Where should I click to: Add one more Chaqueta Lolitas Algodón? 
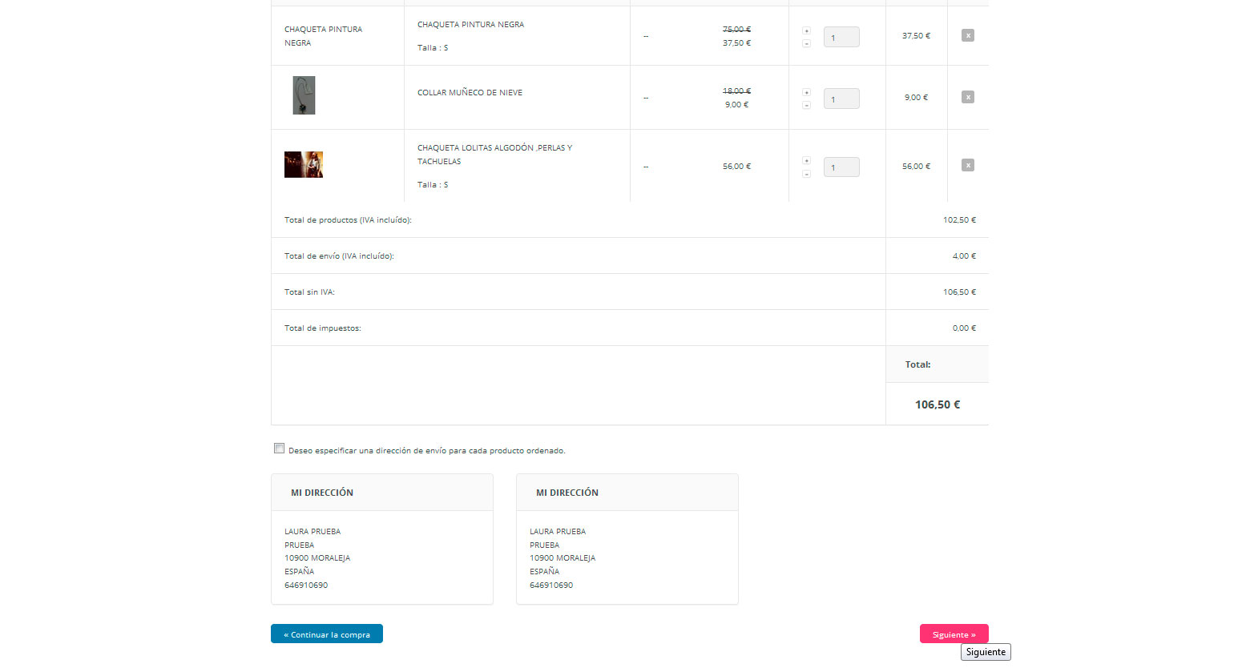coord(806,160)
